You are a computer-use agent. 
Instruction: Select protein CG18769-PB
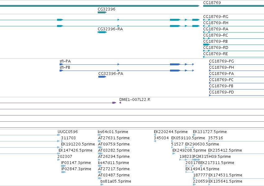[x=221, y=86]
